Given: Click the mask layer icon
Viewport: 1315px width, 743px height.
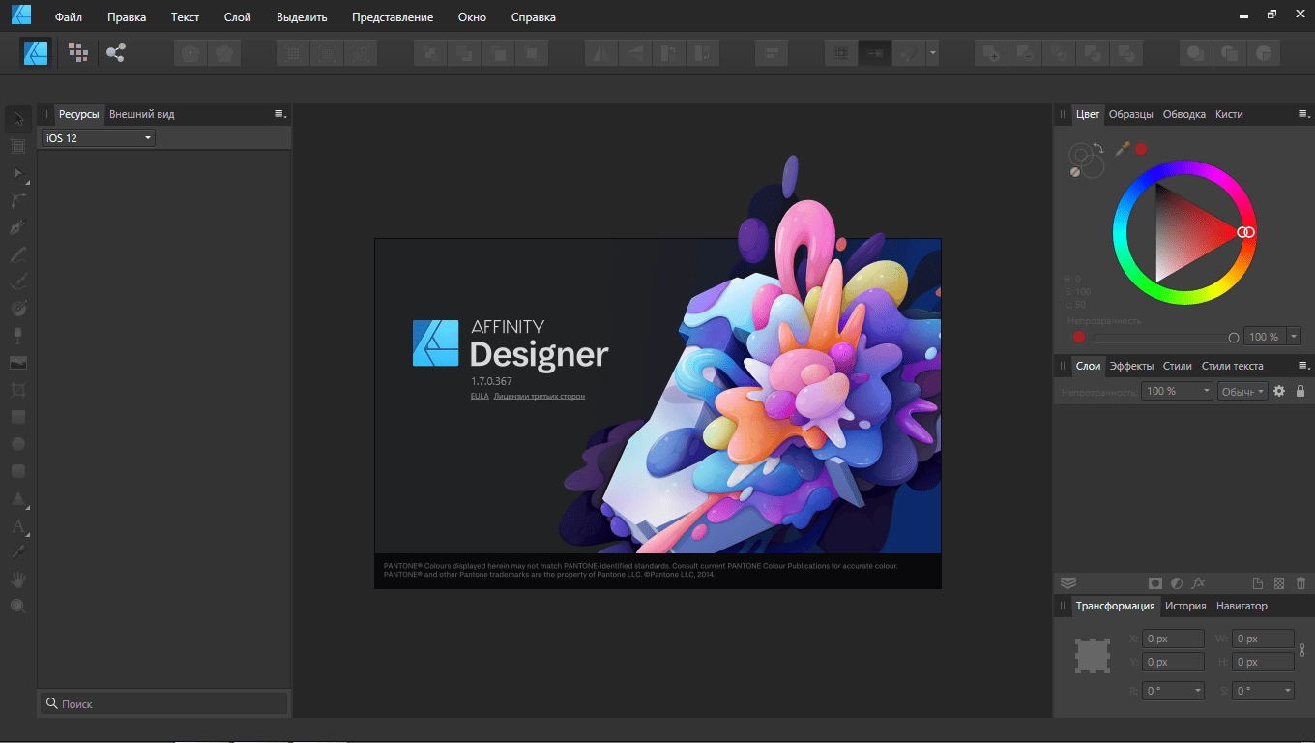Looking at the screenshot, I should pos(1154,583).
